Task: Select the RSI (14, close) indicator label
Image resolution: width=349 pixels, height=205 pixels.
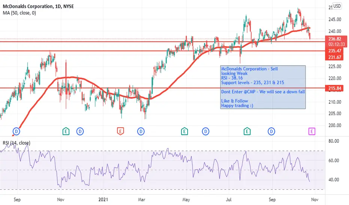Action: 16,143
